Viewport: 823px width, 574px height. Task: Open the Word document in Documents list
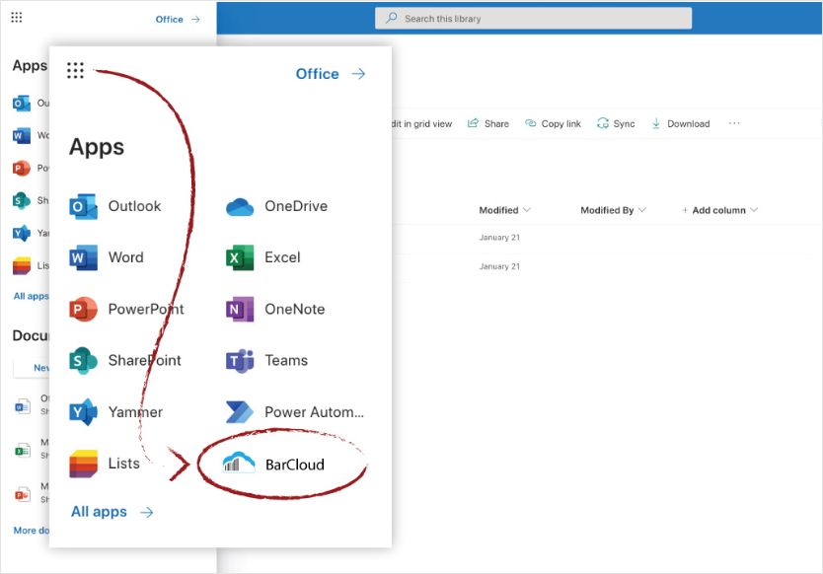[x=22, y=406]
